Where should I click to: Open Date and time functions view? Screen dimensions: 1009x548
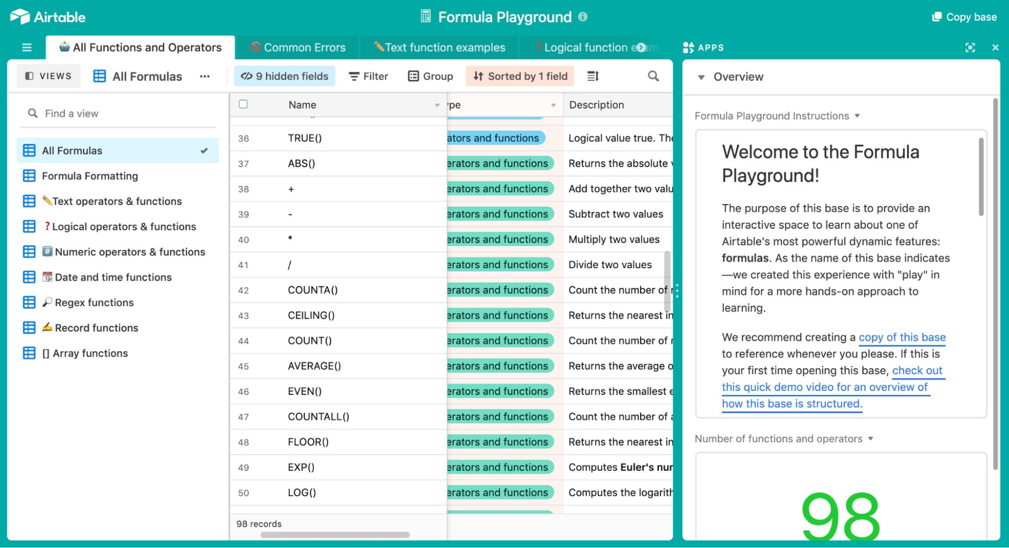point(118,277)
